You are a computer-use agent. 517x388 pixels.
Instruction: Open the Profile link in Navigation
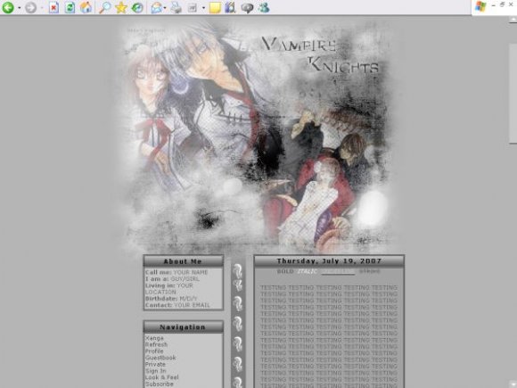(x=154, y=351)
